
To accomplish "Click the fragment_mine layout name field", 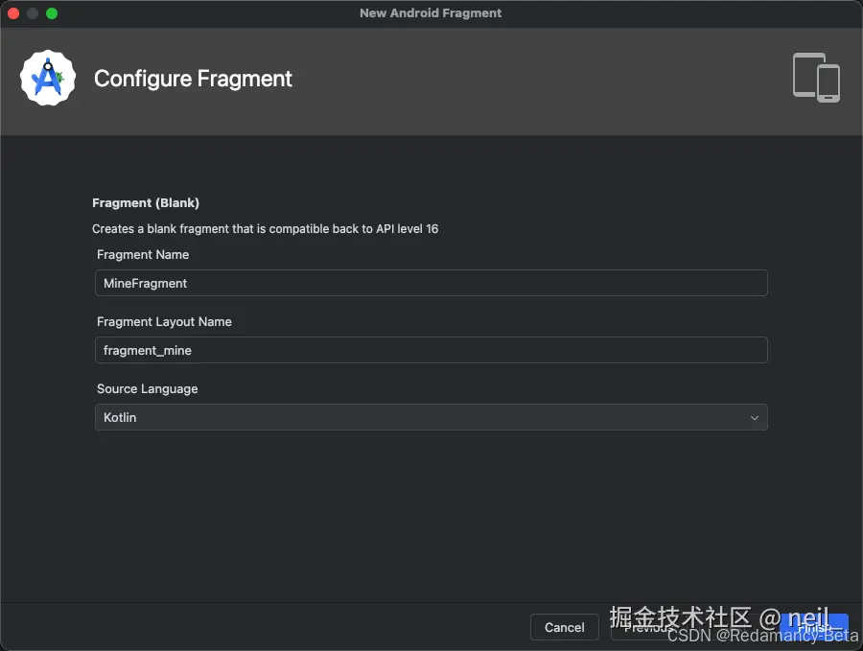I will [x=431, y=350].
